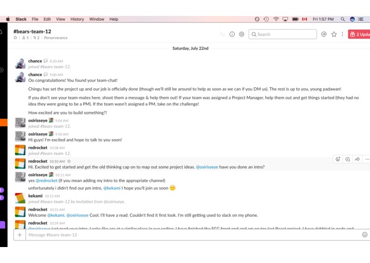The width and height of the screenshot is (370, 263).
Task: Click the plus attachment button beside message box
Action: 20,235
